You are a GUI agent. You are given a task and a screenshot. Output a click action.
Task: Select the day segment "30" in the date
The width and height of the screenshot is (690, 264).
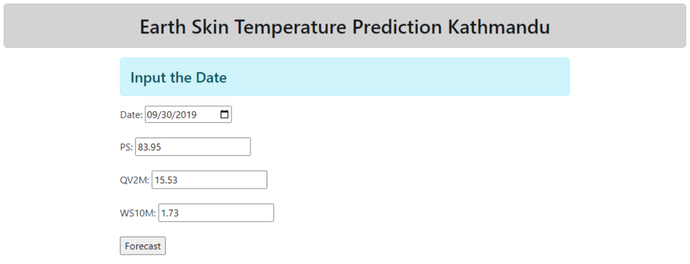coord(167,115)
